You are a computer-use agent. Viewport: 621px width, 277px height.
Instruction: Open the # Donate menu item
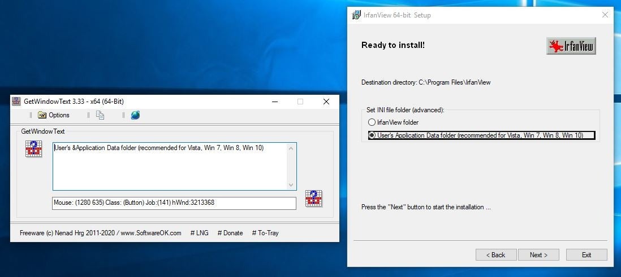230,233
